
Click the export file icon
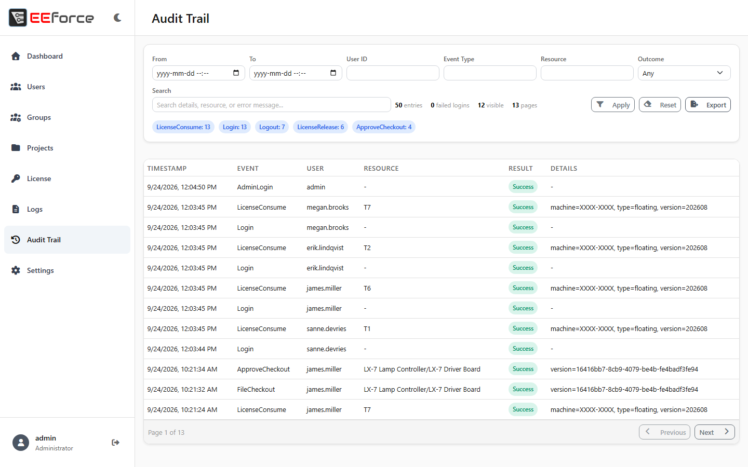(x=694, y=104)
